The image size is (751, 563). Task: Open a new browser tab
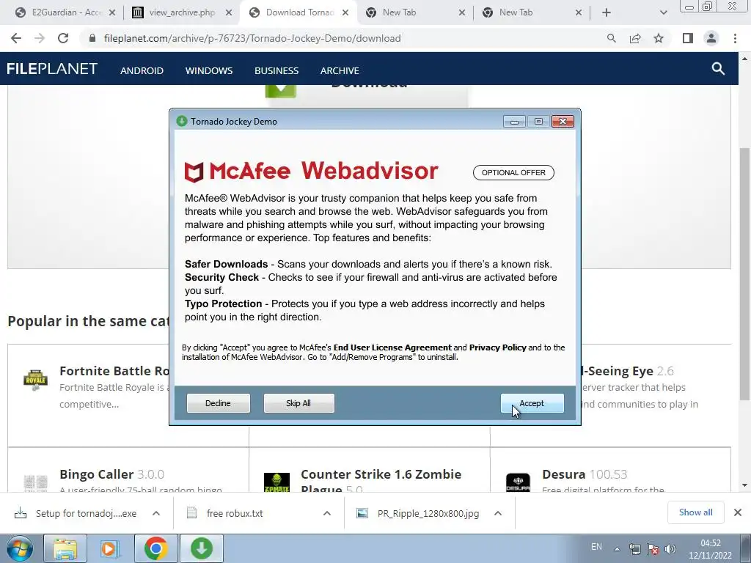click(x=607, y=12)
